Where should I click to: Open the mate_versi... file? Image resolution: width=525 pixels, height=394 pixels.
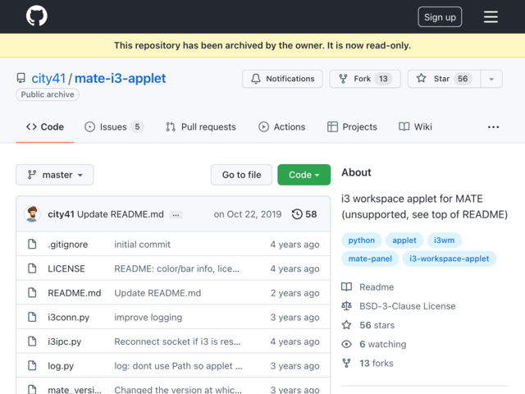[75, 390]
